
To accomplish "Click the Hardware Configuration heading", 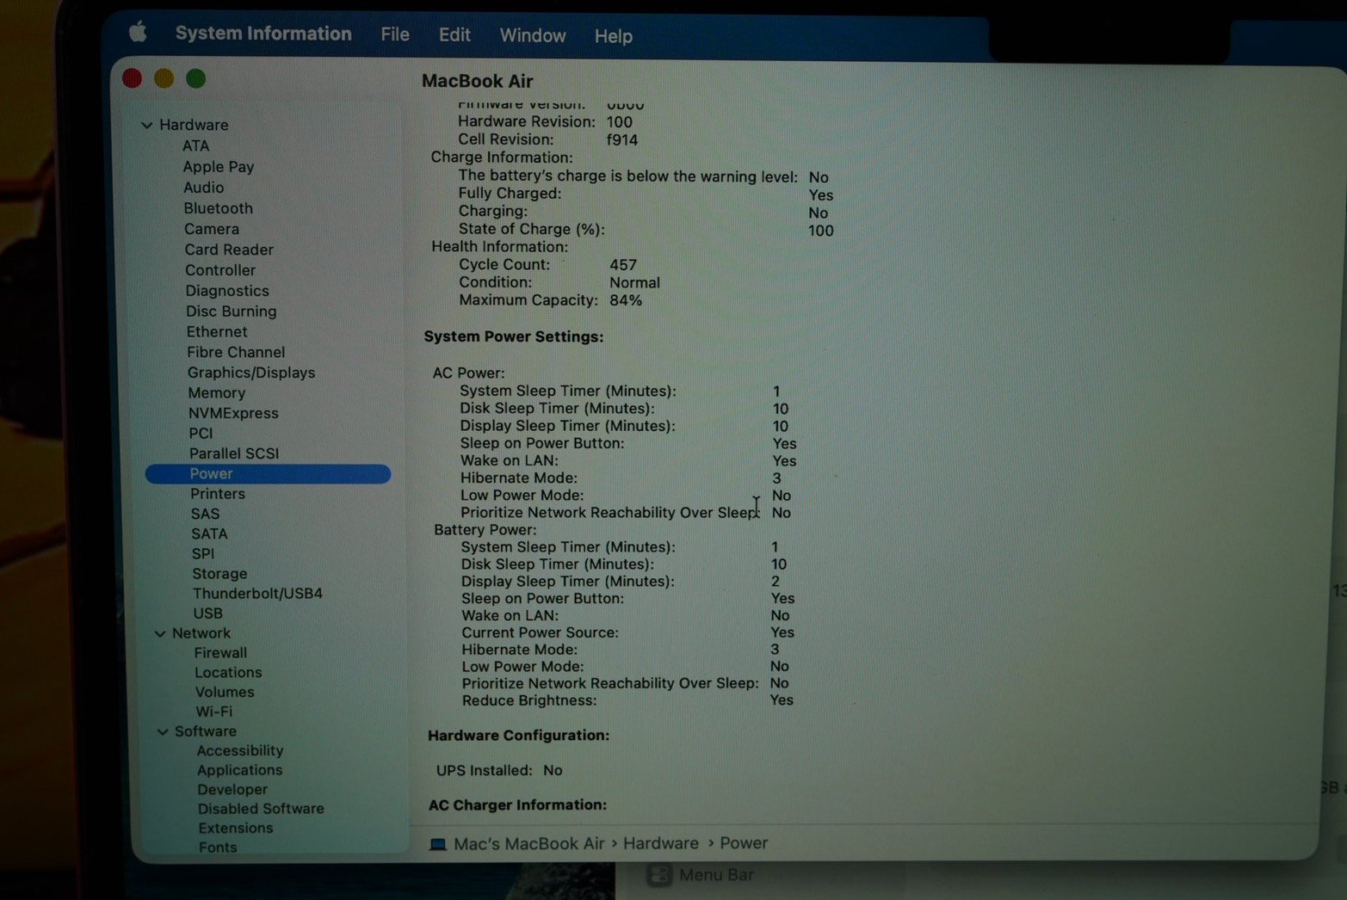I will [x=519, y=736].
